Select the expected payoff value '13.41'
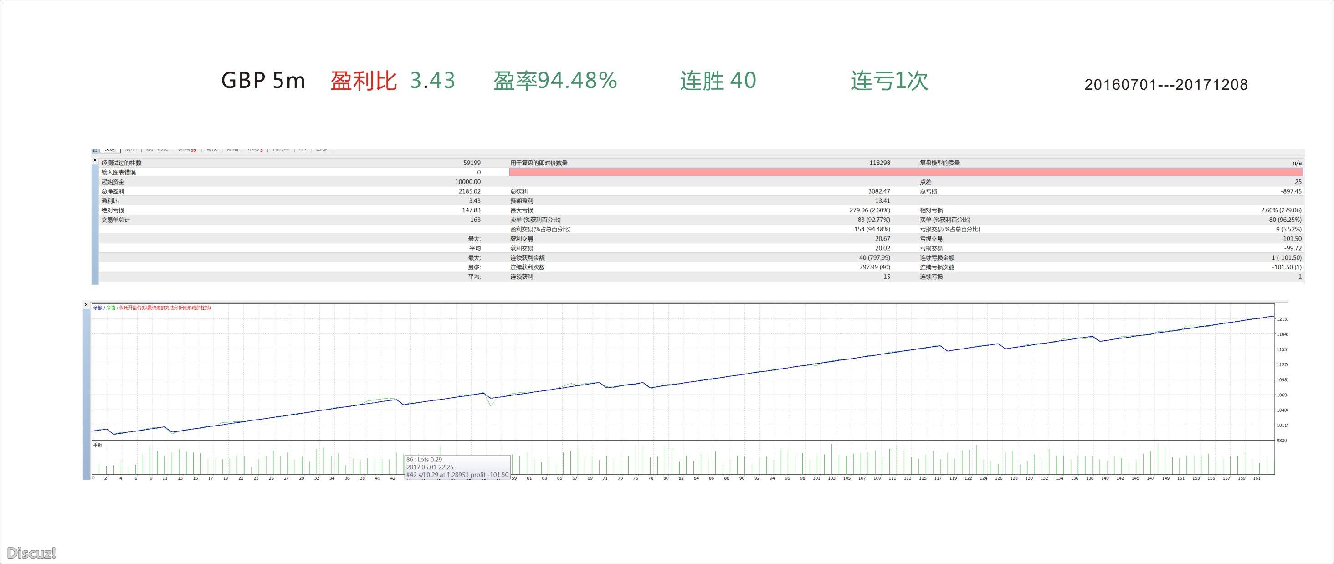Image resolution: width=1334 pixels, height=564 pixels. tap(883, 201)
